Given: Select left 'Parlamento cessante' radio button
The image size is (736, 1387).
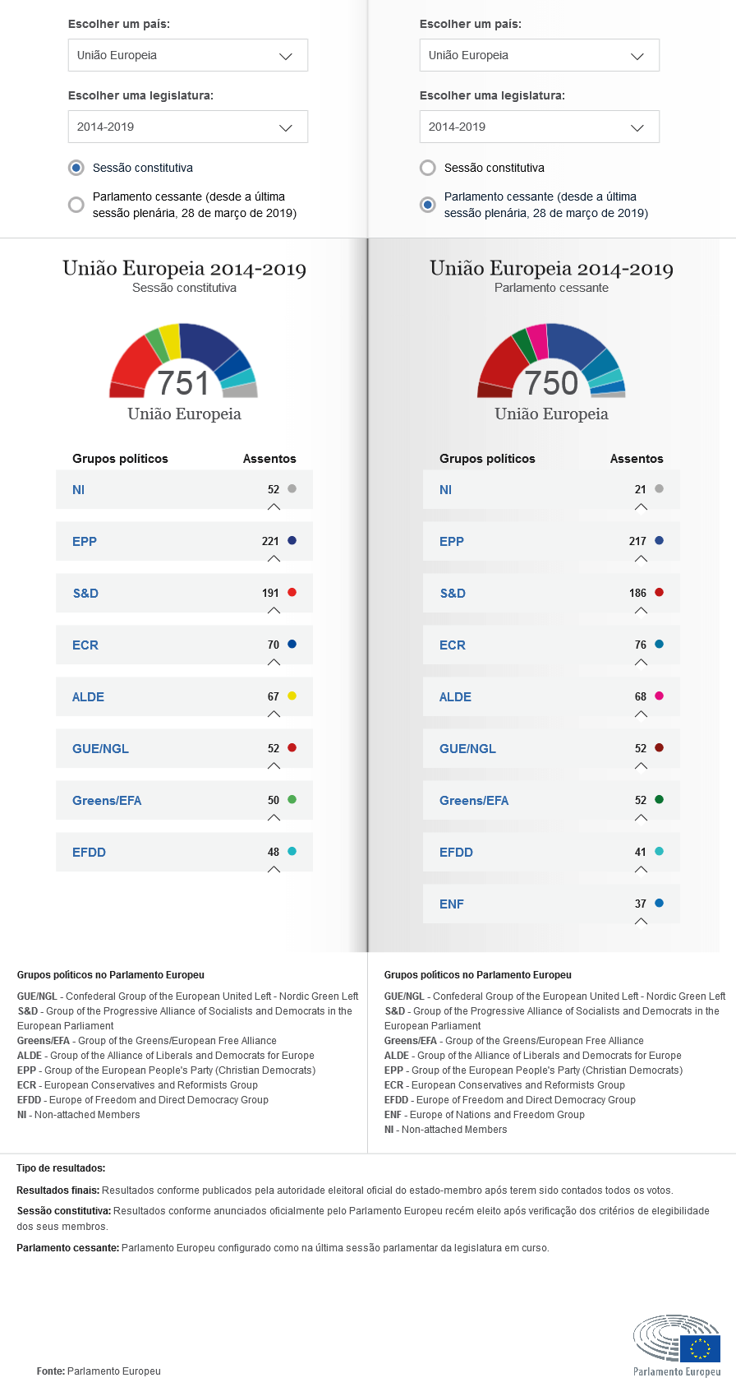Looking at the screenshot, I should [76, 205].
